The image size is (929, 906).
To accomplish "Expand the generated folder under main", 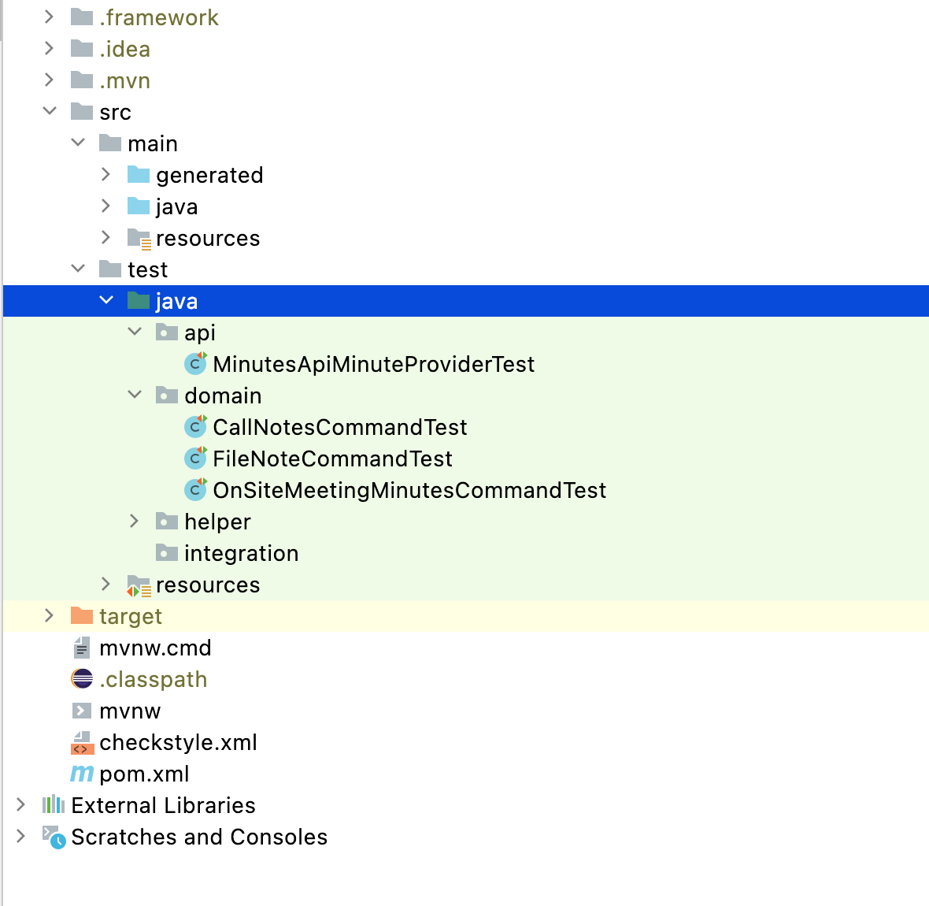I will point(106,175).
